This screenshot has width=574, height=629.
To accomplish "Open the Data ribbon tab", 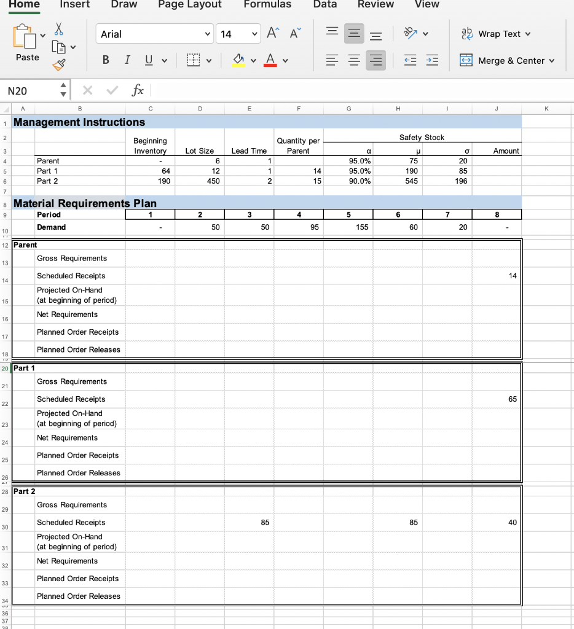I will pyautogui.click(x=324, y=5).
